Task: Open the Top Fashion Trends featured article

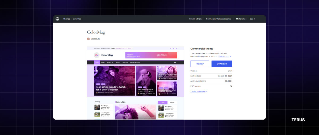Action: [x=114, y=81]
